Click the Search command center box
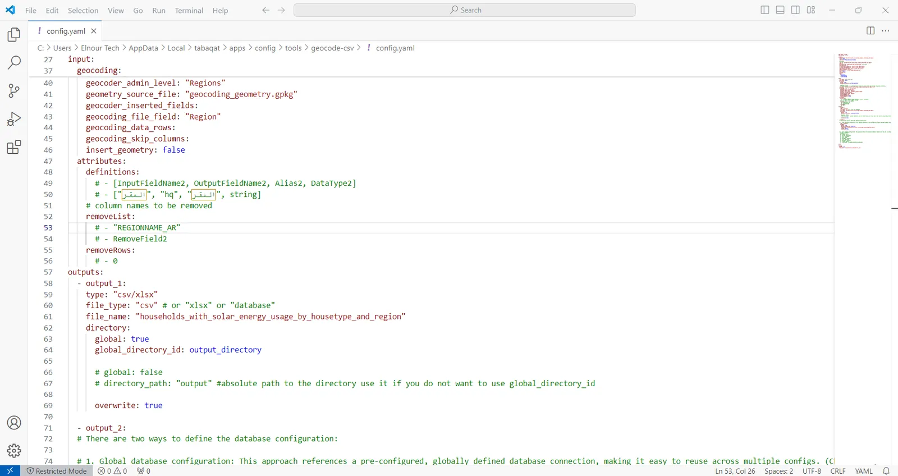This screenshot has width=898, height=476. [x=465, y=10]
